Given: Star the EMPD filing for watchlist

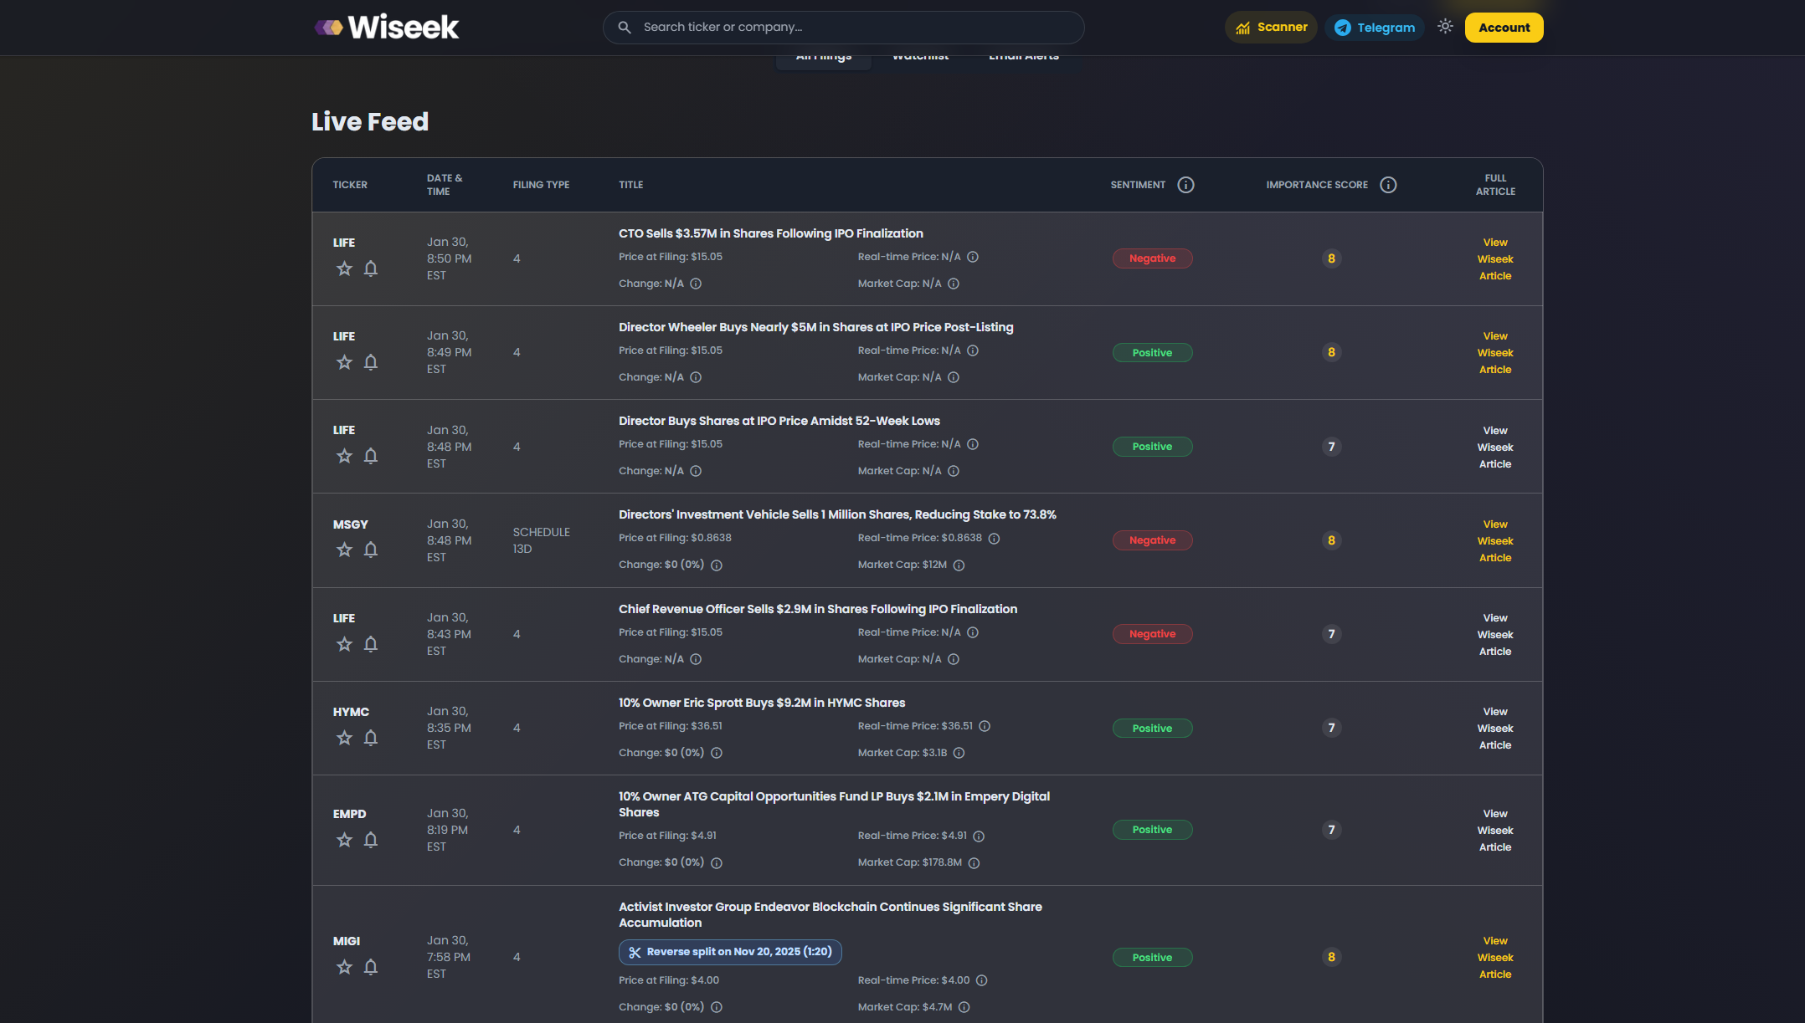Looking at the screenshot, I should click(344, 840).
